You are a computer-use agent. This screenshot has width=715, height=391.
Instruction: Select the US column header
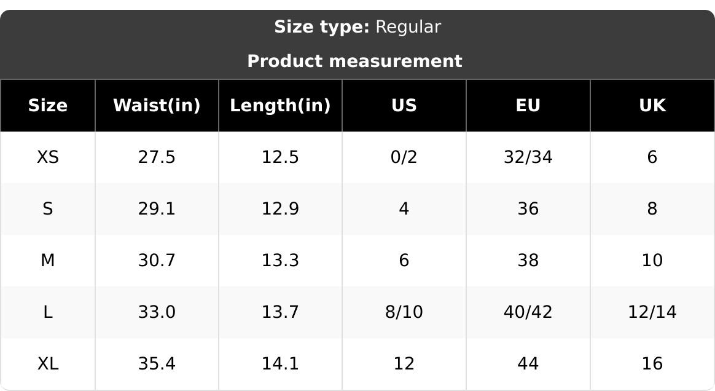click(404, 105)
